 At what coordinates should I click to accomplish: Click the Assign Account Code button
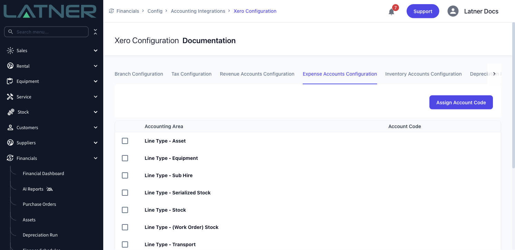pos(461,102)
